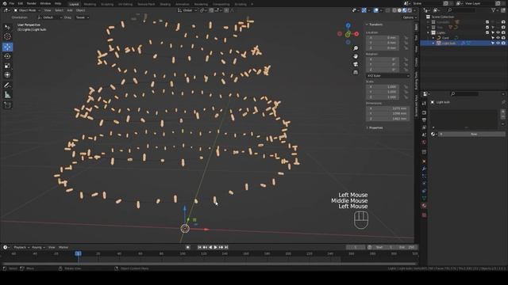The width and height of the screenshot is (508, 285).
Task: Play the animation in reverse
Action: pyautogui.click(x=210, y=247)
